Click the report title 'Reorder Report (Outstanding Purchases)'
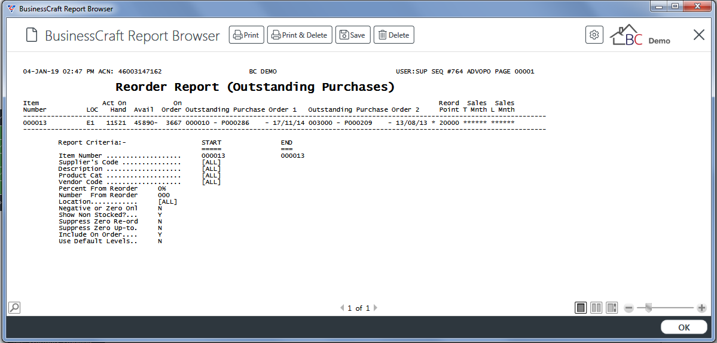The height and width of the screenshot is (343, 717). [255, 87]
